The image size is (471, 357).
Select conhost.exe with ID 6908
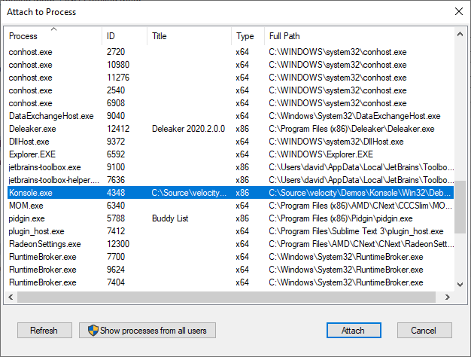click(230, 103)
